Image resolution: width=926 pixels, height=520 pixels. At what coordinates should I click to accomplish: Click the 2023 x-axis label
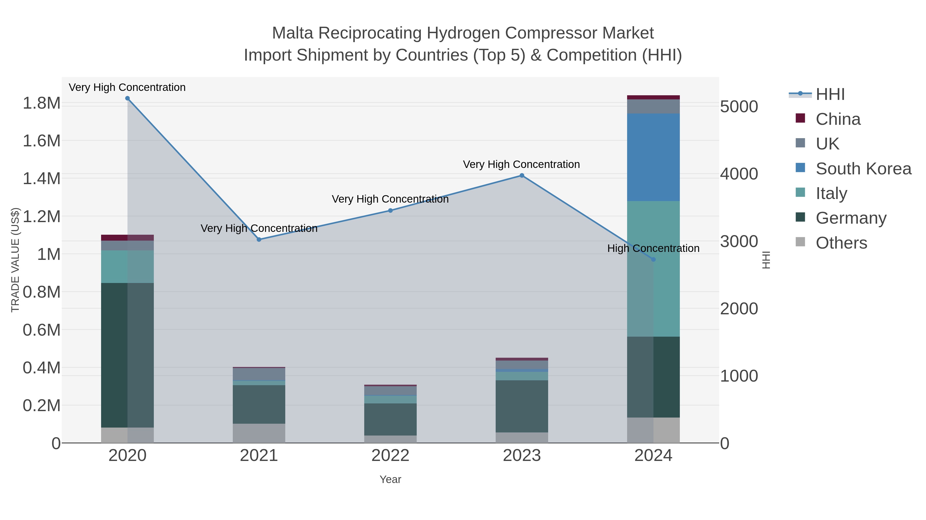(x=522, y=456)
